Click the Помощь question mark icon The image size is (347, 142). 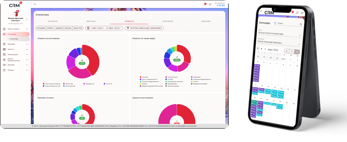click(4, 70)
